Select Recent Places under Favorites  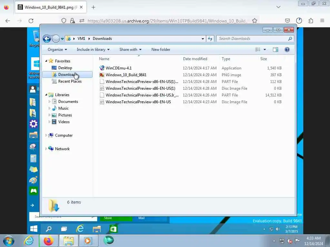[x=70, y=81]
